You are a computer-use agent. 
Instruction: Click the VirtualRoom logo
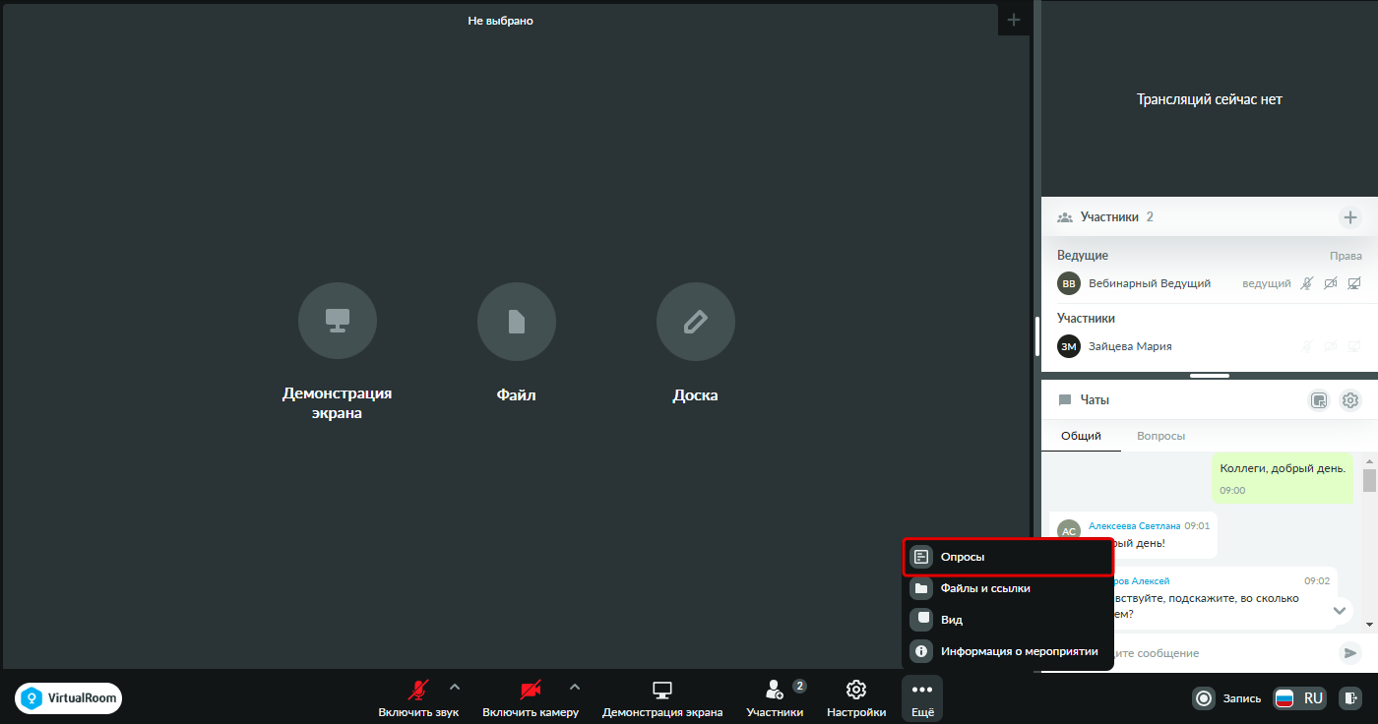(69, 698)
